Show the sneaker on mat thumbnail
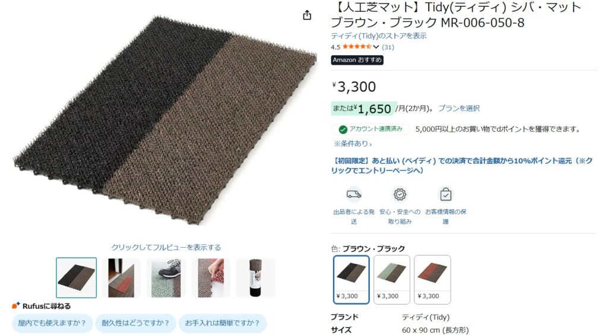Image resolution: width=608 pixels, height=335 pixels. click(166, 278)
